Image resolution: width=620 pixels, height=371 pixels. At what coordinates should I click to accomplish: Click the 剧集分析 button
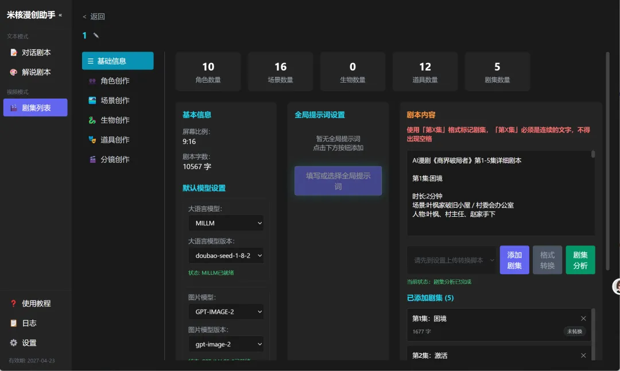pyautogui.click(x=580, y=260)
